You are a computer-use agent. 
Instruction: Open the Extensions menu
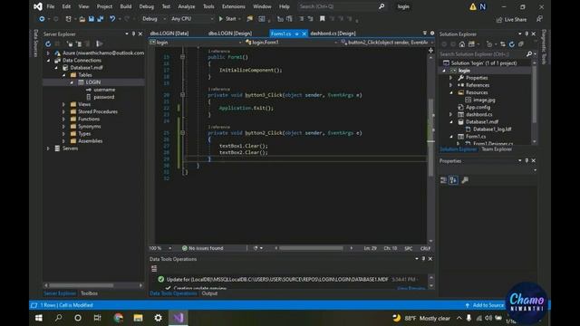tap(234, 6)
